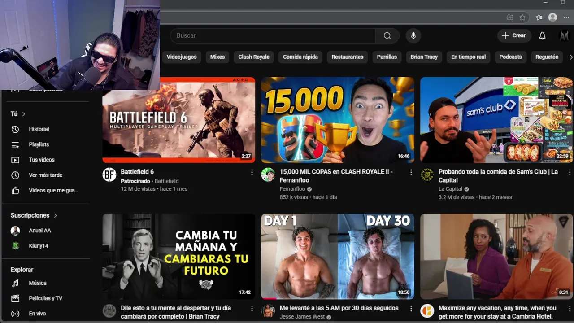Open the account avatar menu in YouTube
Image resolution: width=574 pixels, height=323 pixels.
coord(564,36)
